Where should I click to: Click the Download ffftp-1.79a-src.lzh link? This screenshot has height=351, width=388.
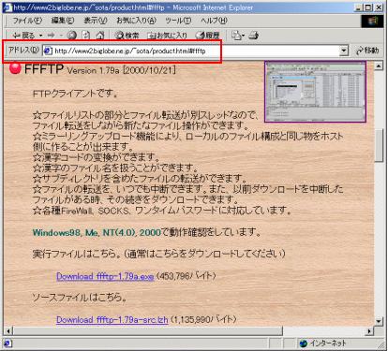point(112,320)
